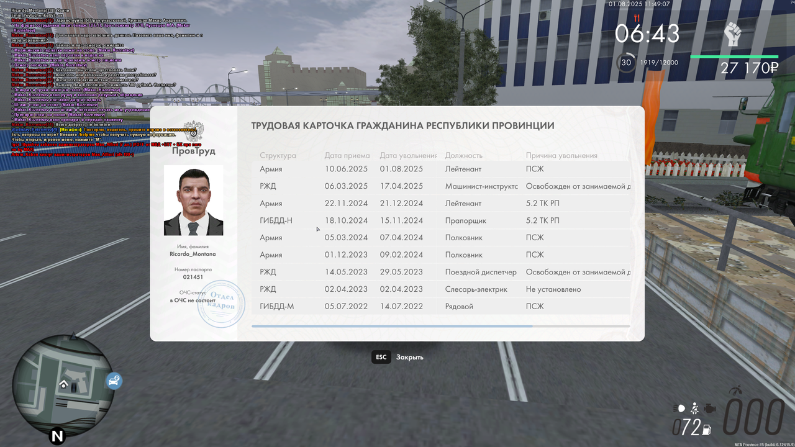Click the Должность column header

(x=464, y=155)
